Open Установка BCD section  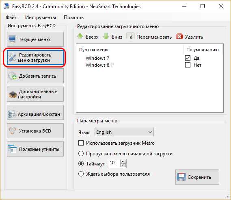35,131
